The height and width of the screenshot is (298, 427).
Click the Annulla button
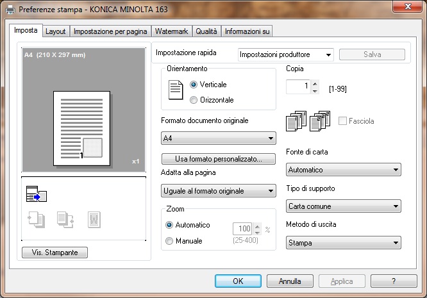click(290, 281)
